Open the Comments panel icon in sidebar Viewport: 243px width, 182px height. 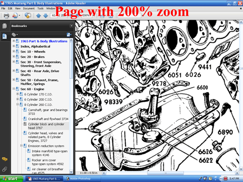(4, 159)
